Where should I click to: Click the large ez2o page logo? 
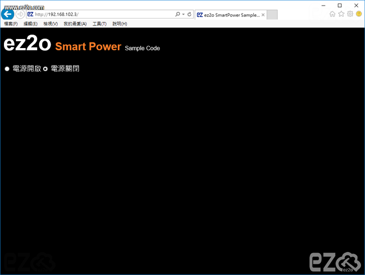point(27,43)
